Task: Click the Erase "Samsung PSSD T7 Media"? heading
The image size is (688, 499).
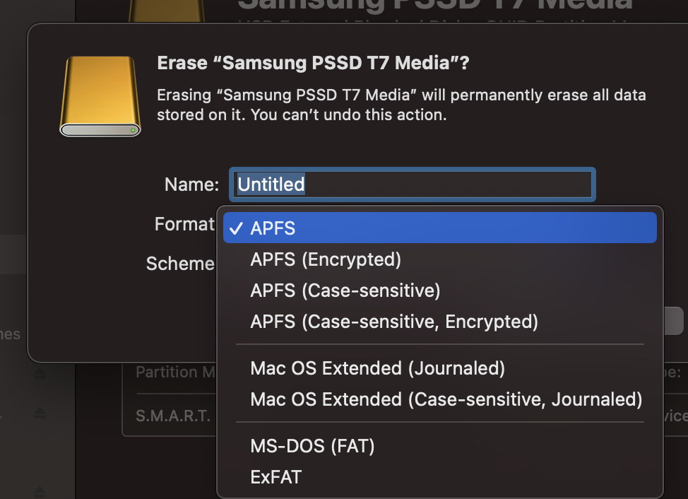Action: 313,63
